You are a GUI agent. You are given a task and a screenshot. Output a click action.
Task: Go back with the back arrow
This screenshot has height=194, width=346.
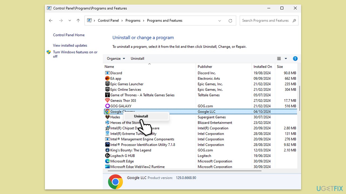coord(51,20)
